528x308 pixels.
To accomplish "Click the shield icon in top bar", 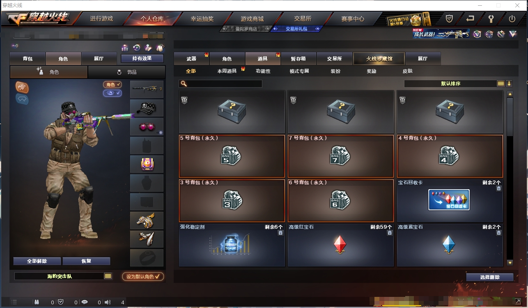I will click(450, 19).
